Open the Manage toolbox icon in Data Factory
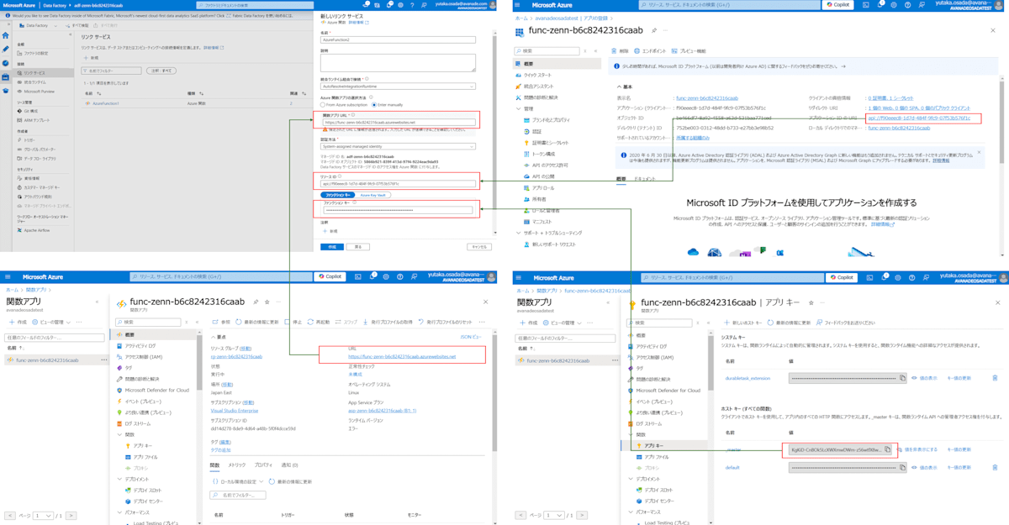This screenshot has height=525, width=1009. coord(5,76)
